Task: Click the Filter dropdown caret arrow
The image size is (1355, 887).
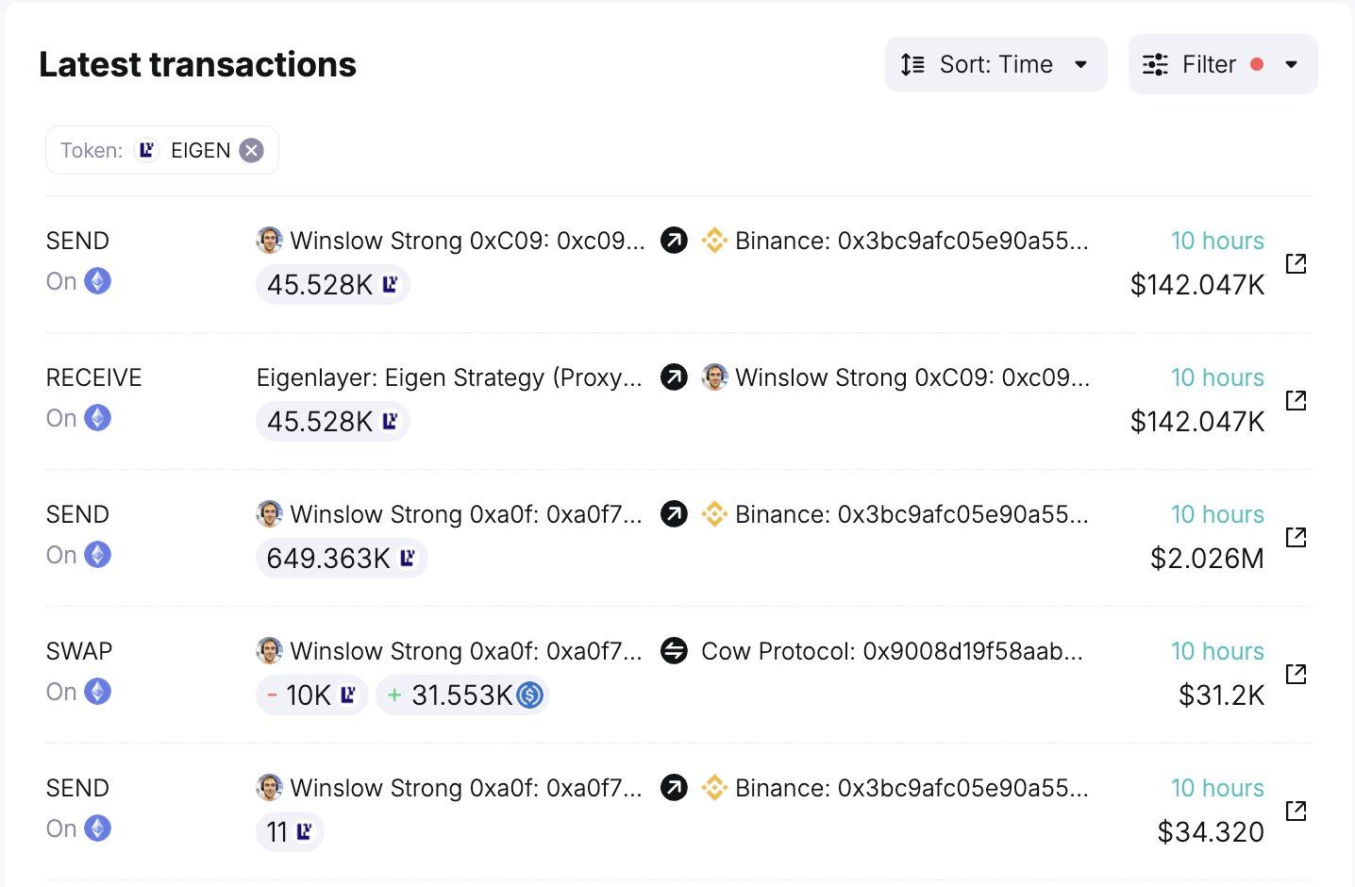Action: [x=1292, y=64]
